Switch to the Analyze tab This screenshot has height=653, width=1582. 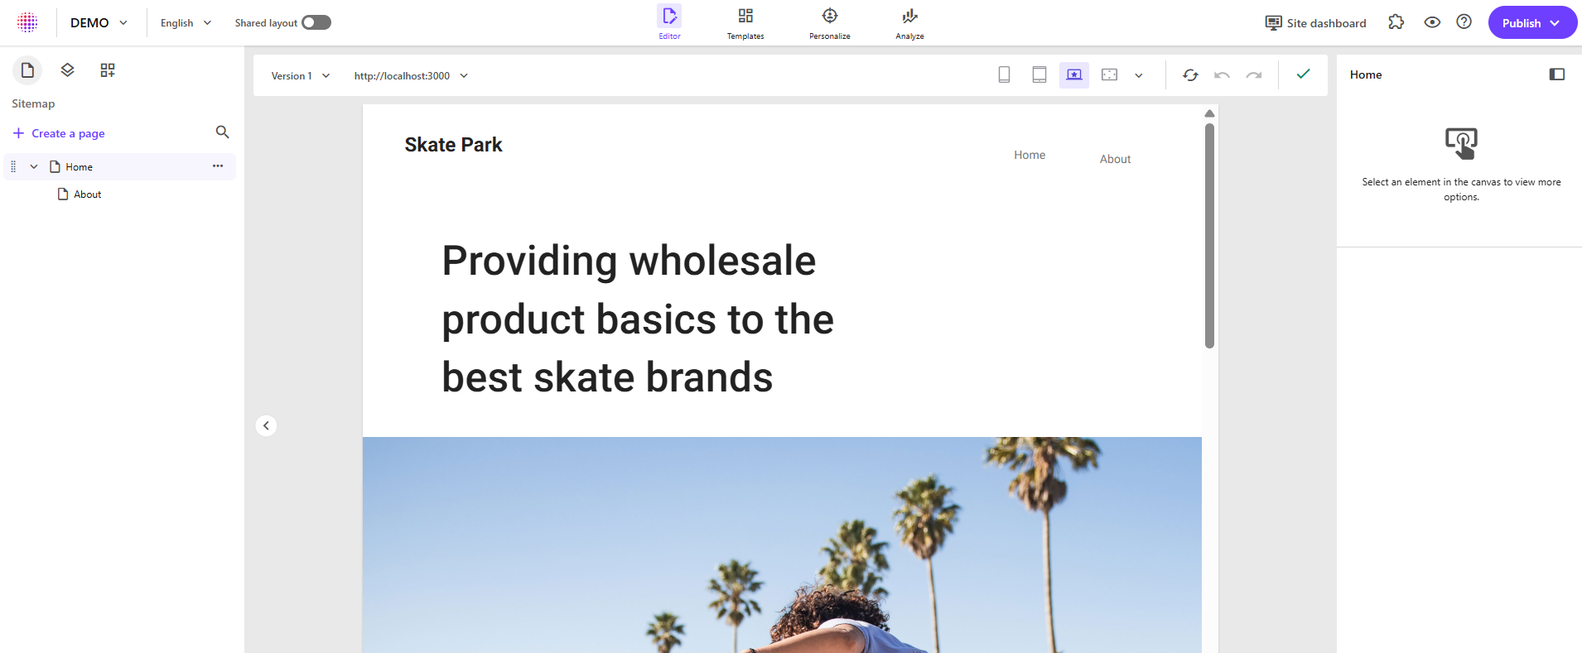tap(909, 23)
